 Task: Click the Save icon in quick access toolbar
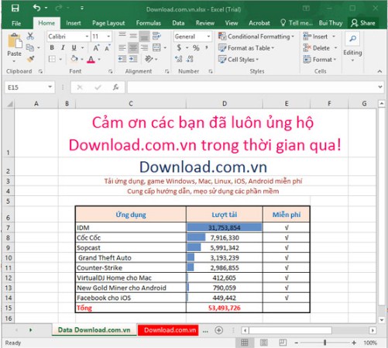(x=15, y=9)
